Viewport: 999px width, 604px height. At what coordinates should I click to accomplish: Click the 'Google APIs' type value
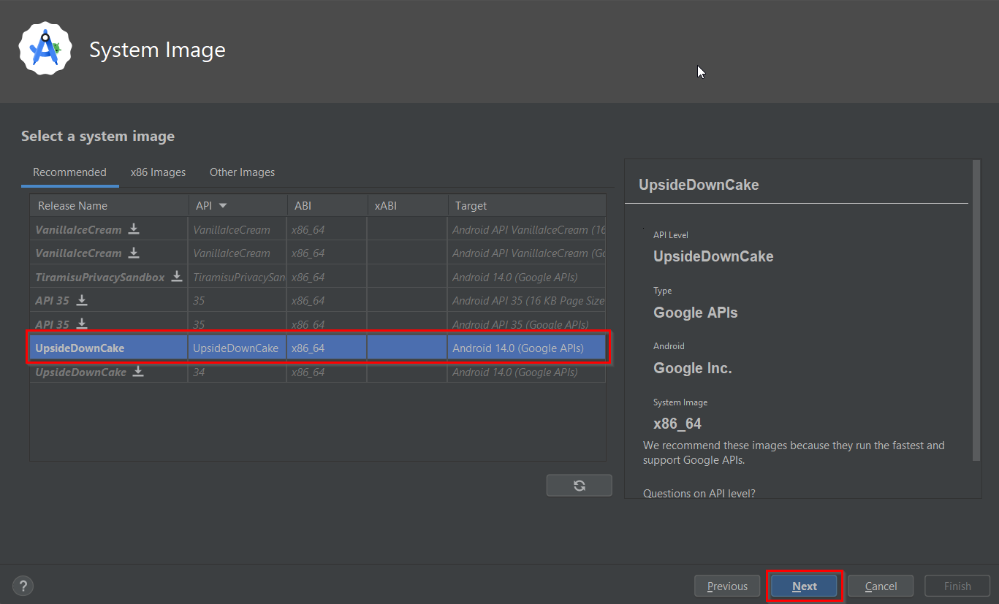click(x=695, y=313)
